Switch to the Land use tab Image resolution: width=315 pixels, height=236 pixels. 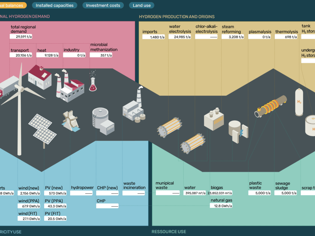point(142,5)
